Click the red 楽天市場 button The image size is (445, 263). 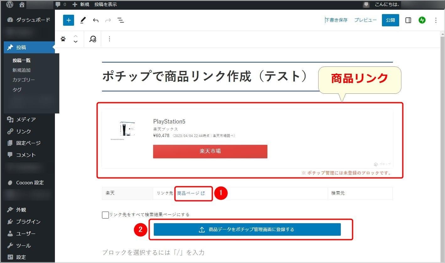pos(210,151)
